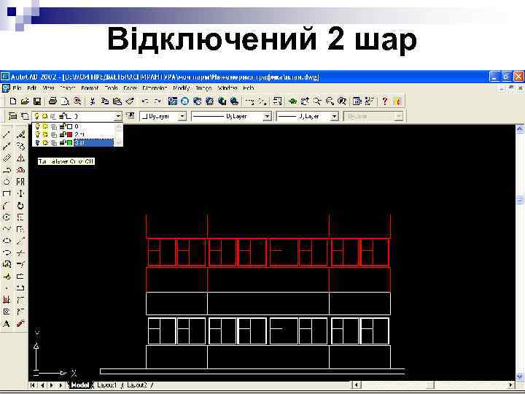Open the Lineweight ByLayer dropdown

(335, 116)
